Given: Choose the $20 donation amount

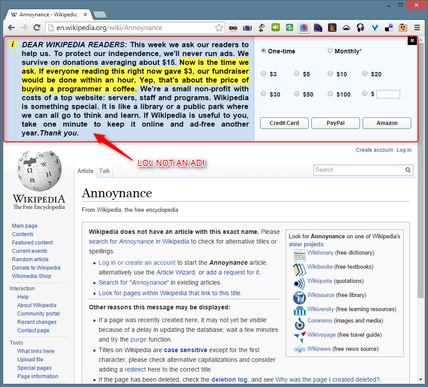Looking at the screenshot, I should [x=365, y=74].
